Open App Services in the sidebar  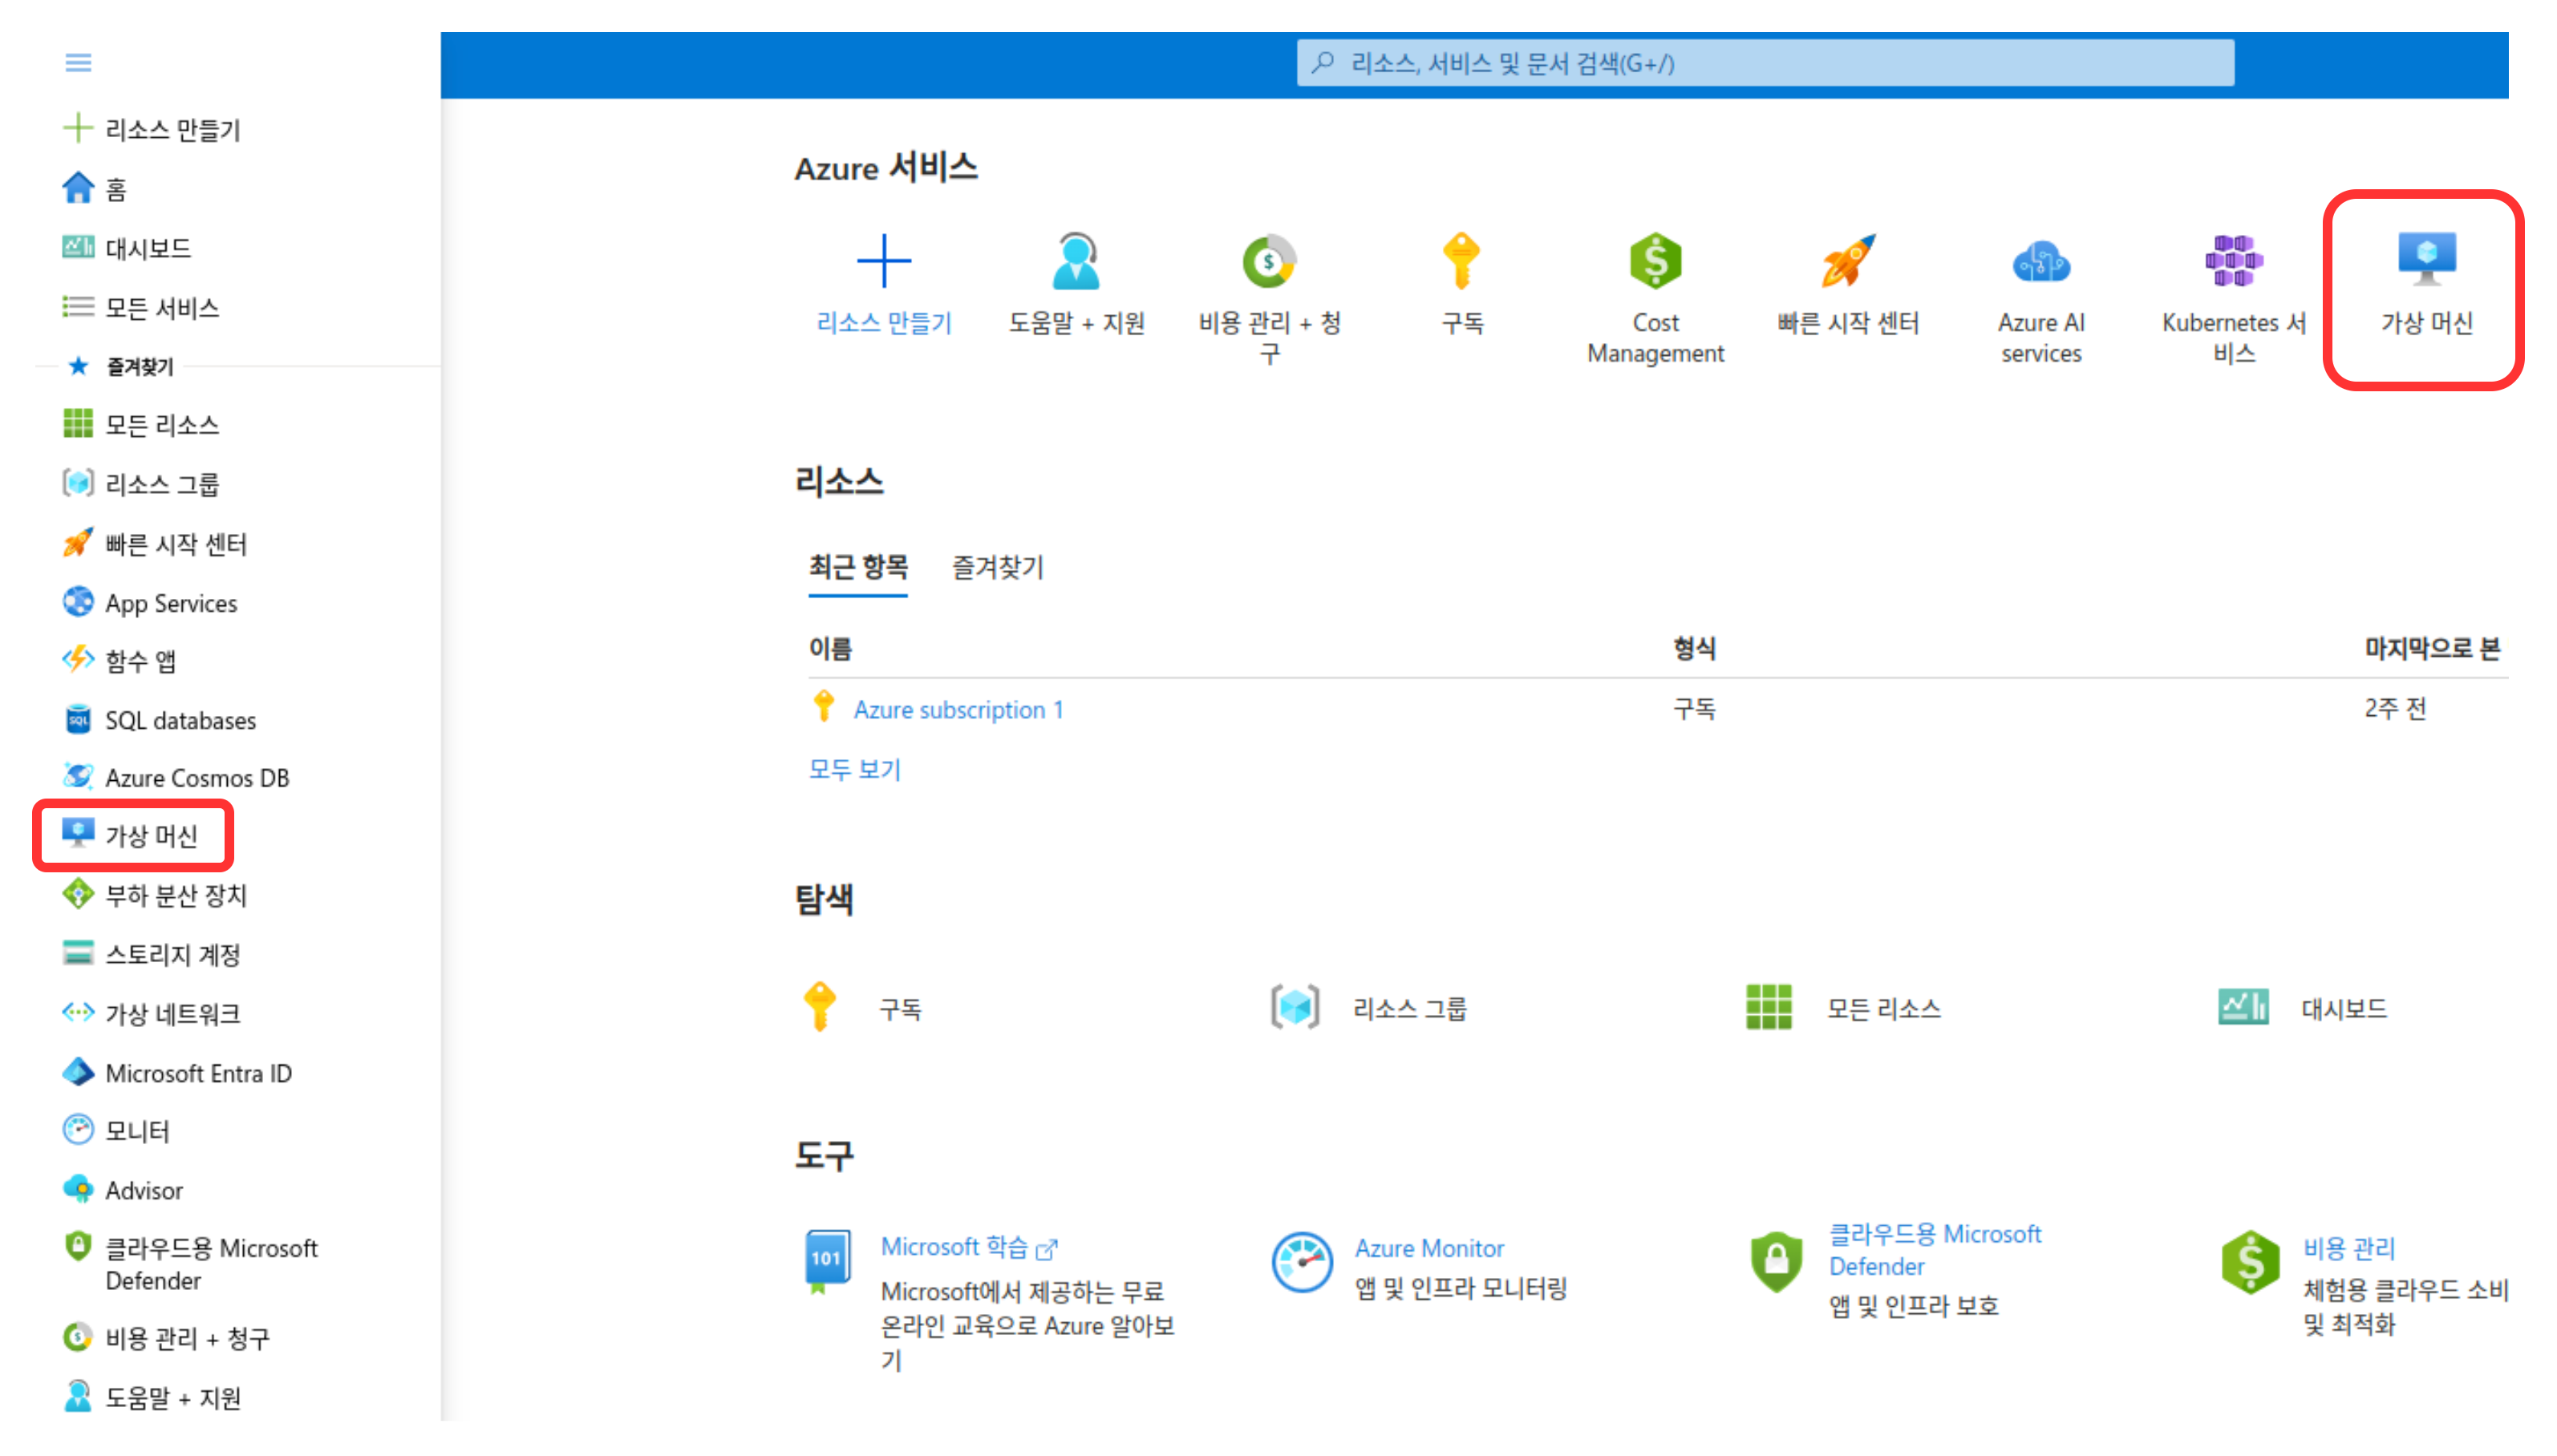(150, 602)
